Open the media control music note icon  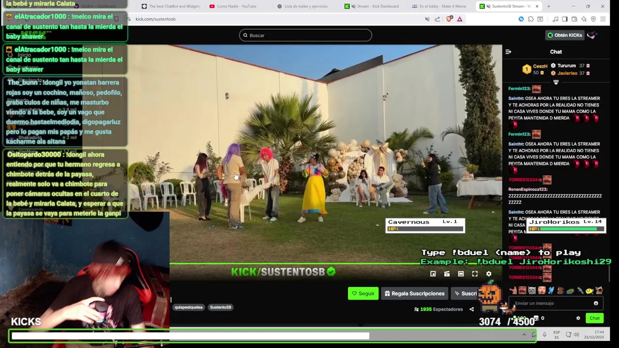555,19
